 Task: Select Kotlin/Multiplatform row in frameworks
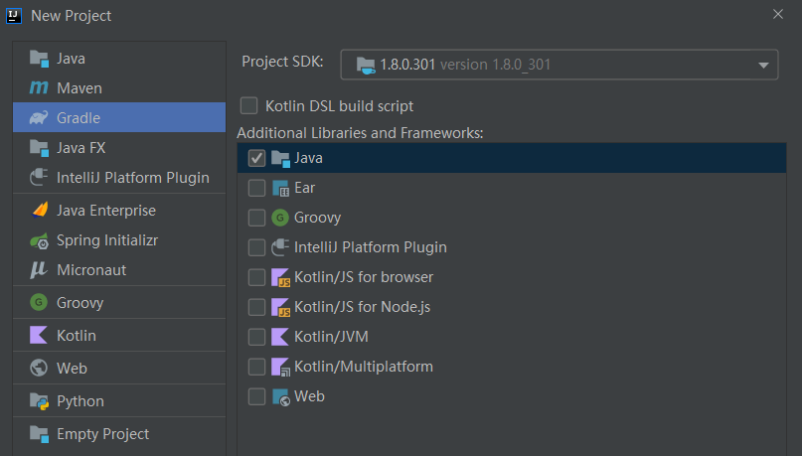pyautogui.click(x=512, y=367)
